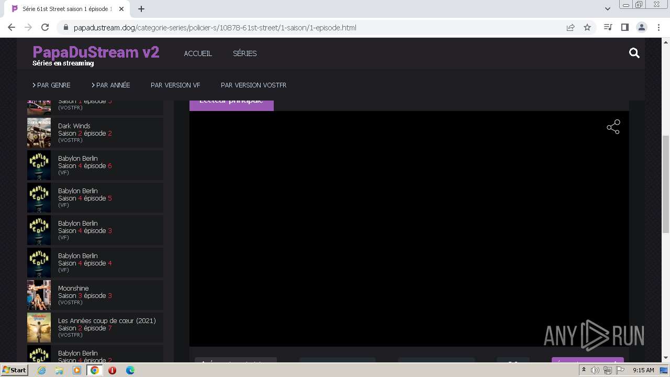Click the padlock site info icon
This screenshot has height=377, width=670.
coord(65,27)
